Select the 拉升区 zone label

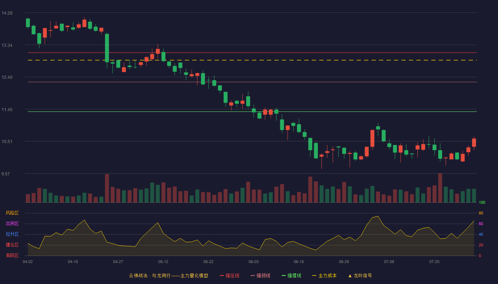(x=12, y=234)
